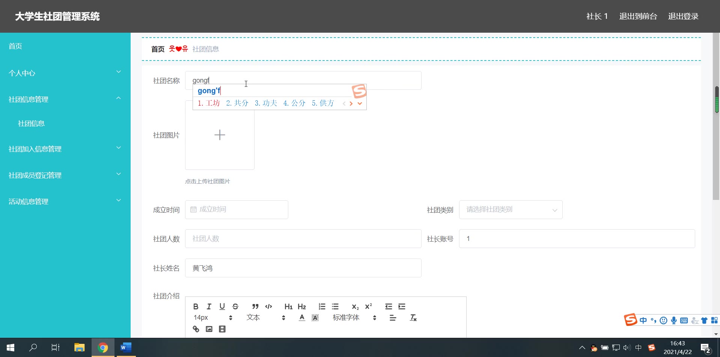This screenshot has width=720, height=357.
Task: Clear text formatting in editor
Action: (x=413, y=318)
